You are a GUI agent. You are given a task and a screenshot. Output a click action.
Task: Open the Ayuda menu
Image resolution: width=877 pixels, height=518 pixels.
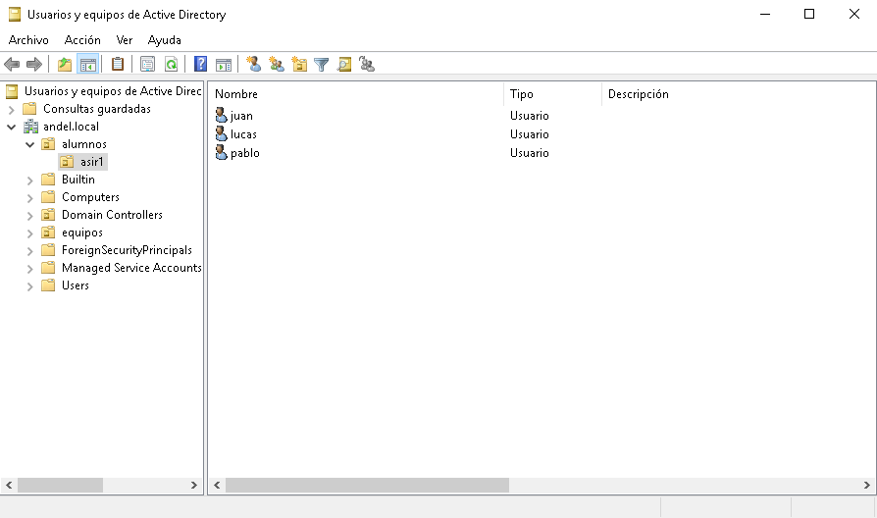click(x=165, y=39)
